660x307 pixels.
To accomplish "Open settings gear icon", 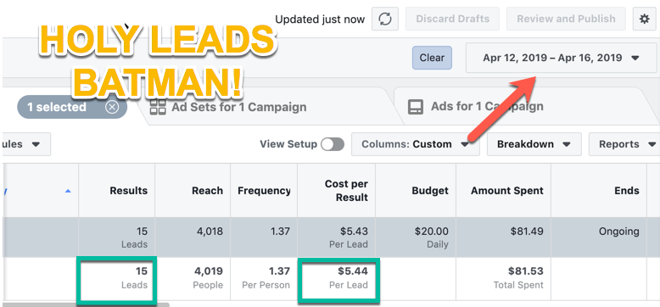I will 644,19.
